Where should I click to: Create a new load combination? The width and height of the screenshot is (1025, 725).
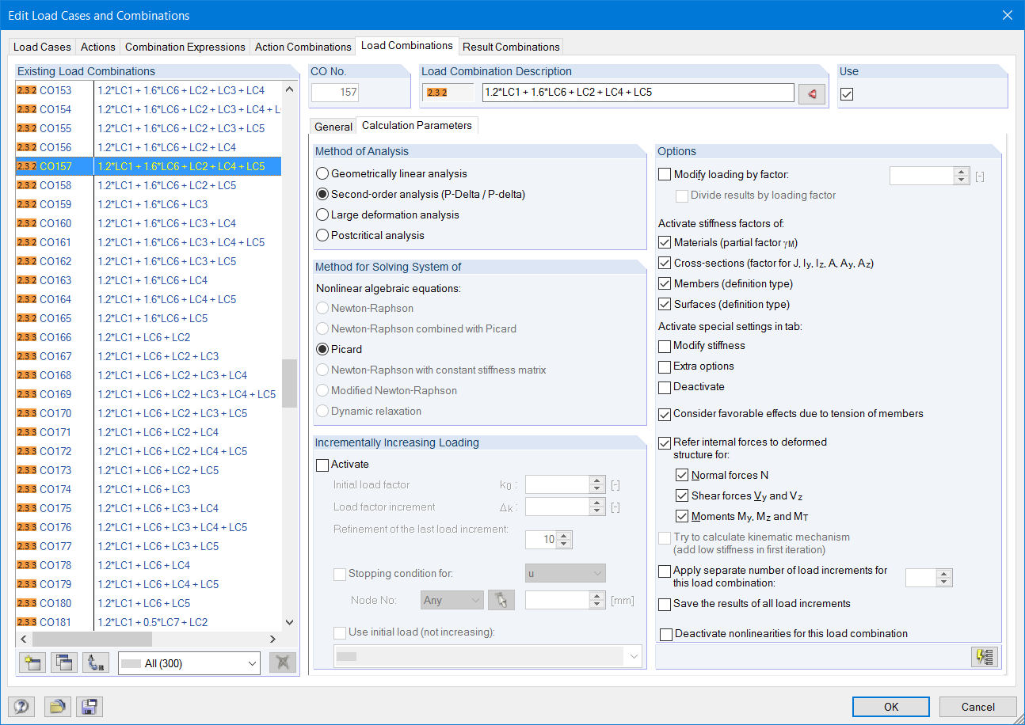point(32,663)
